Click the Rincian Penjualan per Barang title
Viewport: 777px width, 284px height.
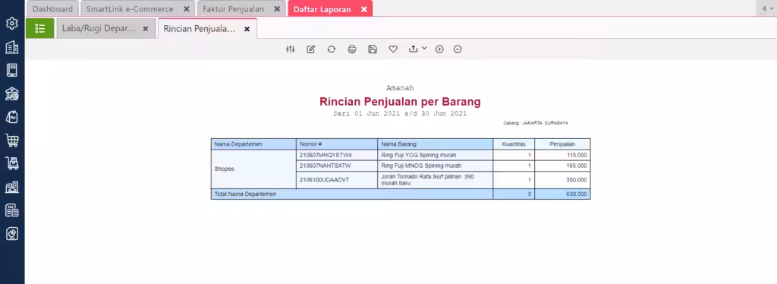click(401, 102)
